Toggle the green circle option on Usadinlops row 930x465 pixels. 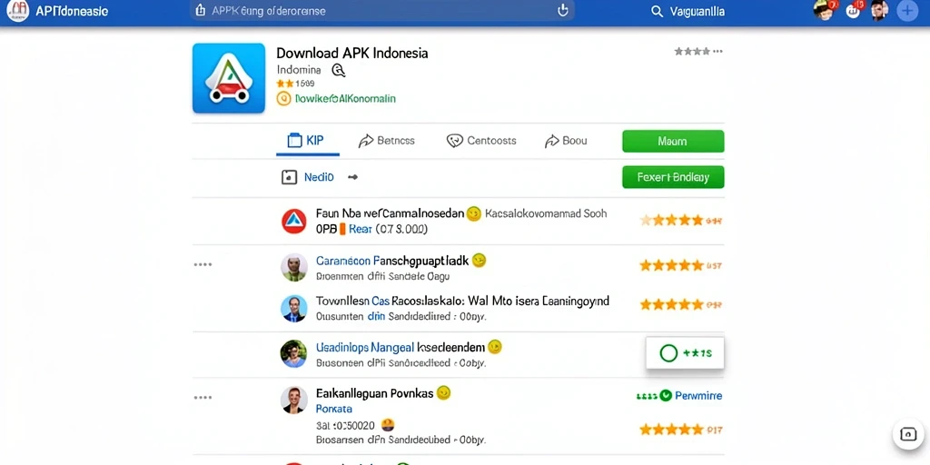click(x=668, y=353)
